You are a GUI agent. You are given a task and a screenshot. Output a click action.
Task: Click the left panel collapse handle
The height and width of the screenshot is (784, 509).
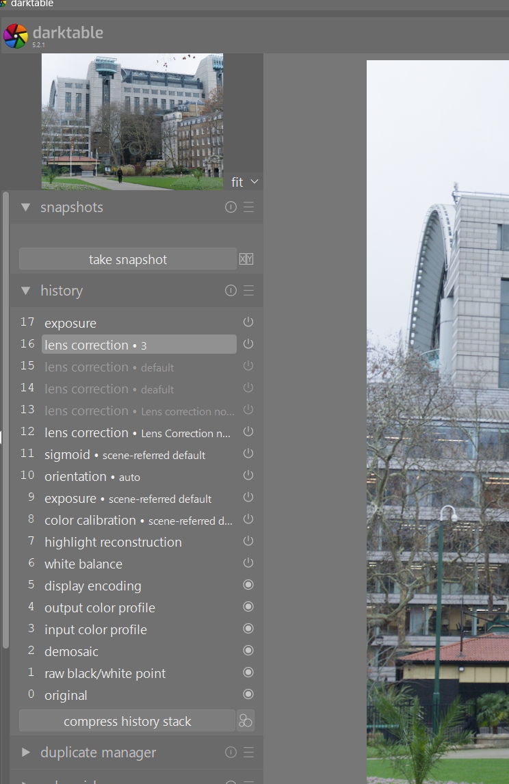click(x=1, y=436)
